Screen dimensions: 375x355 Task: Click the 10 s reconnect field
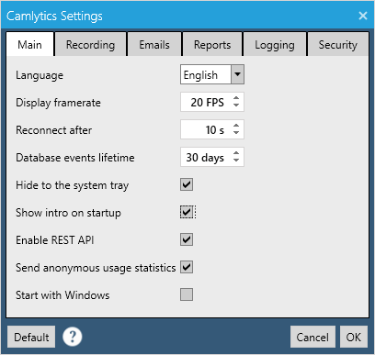212,129
